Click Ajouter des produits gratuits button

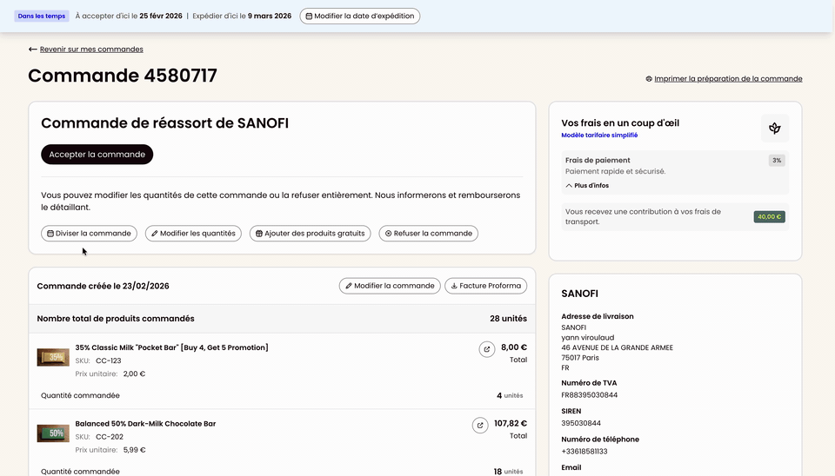310,234
